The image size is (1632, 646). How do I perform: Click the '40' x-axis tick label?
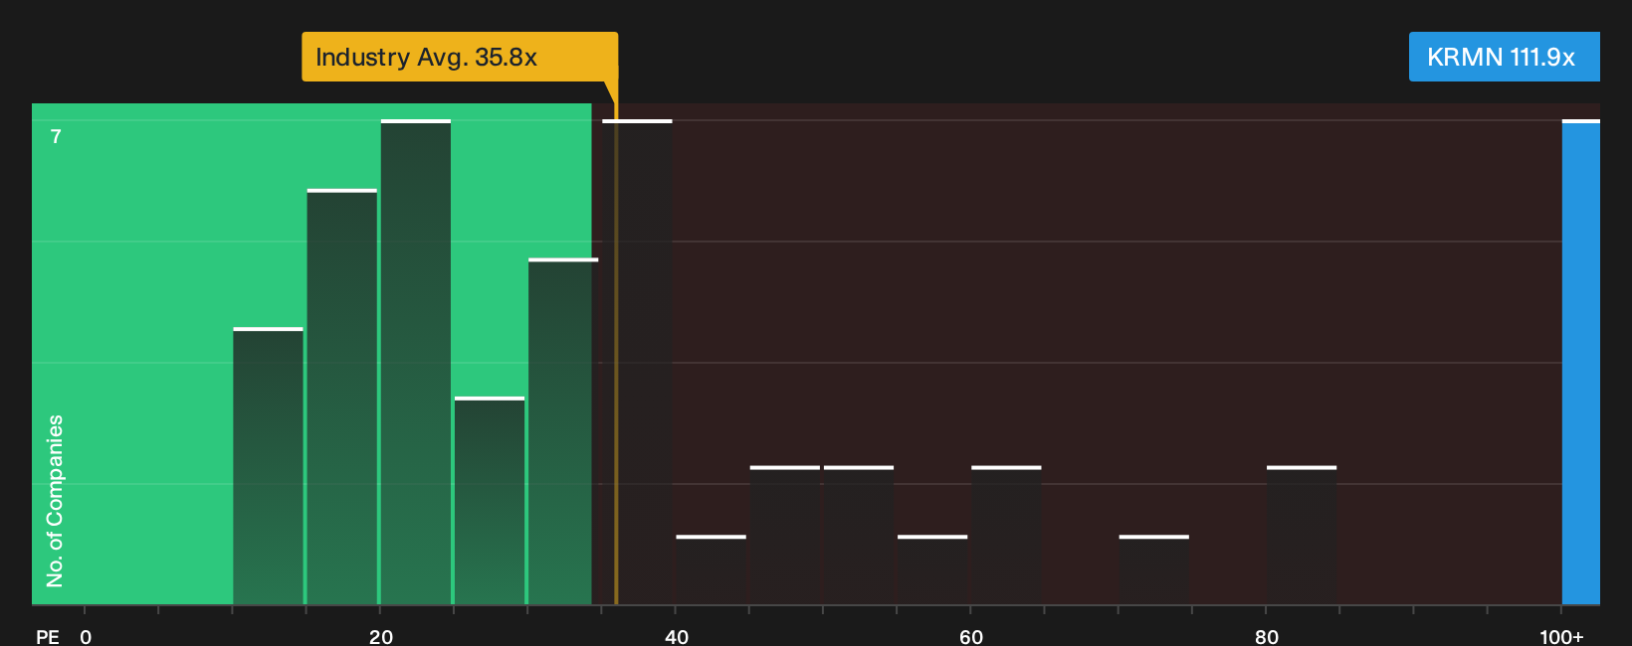click(677, 637)
